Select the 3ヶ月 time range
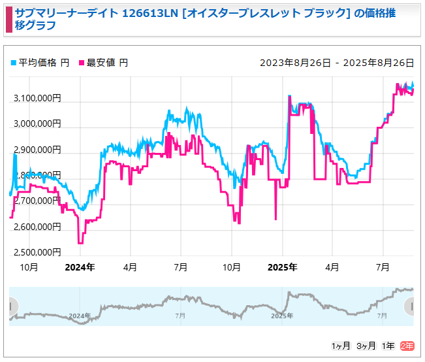The image size is (425, 362). tap(366, 346)
